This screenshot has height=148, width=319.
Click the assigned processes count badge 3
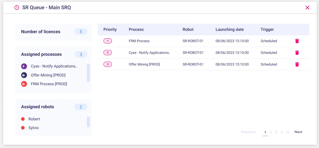pos(81,54)
